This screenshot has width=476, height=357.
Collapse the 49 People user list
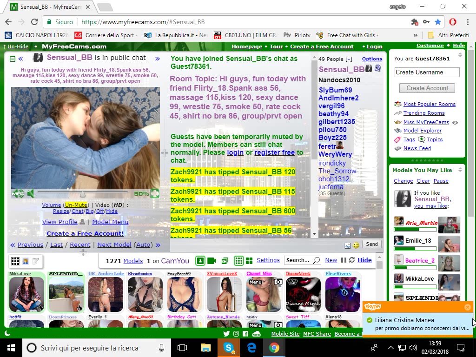349,59
